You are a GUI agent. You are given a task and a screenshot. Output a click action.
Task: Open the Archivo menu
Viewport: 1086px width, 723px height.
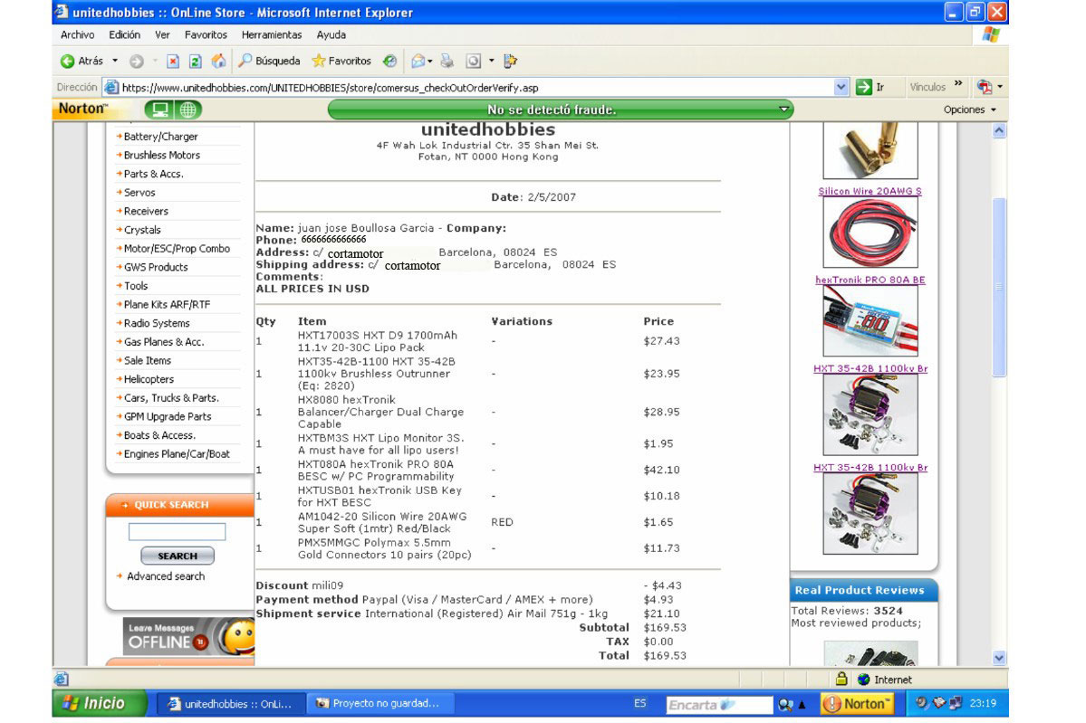(77, 34)
